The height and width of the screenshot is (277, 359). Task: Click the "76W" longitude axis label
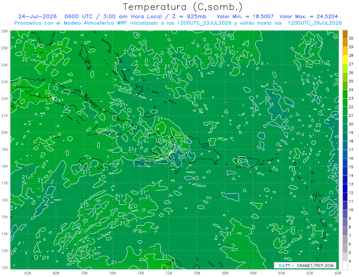click(112, 273)
